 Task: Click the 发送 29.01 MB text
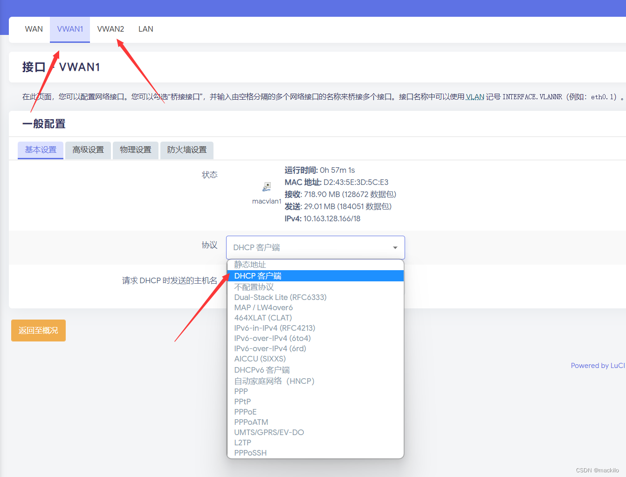click(x=338, y=206)
